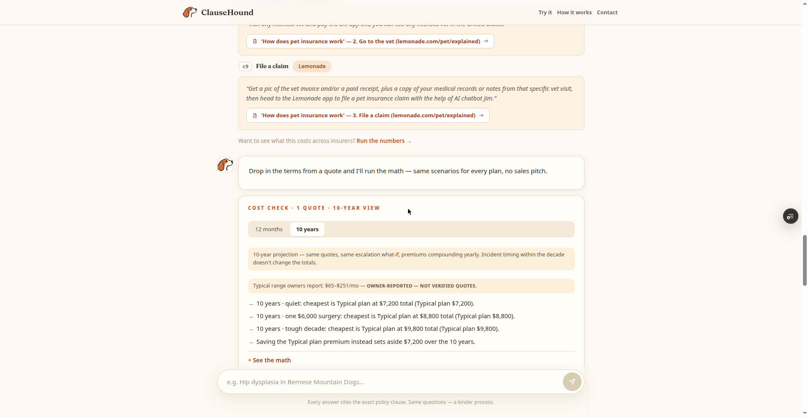Click the 'Drop in the terms' chat message

point(398,171)
